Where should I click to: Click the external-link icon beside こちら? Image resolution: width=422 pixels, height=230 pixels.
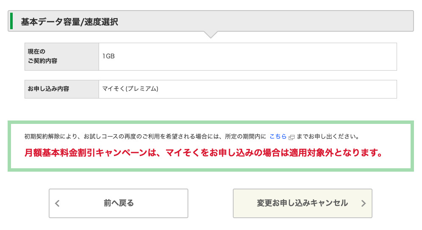click(291, 137)
